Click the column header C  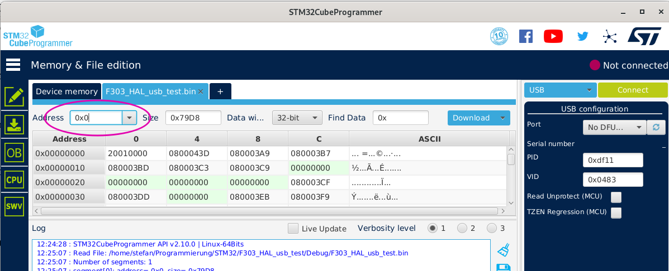(319, 139)
